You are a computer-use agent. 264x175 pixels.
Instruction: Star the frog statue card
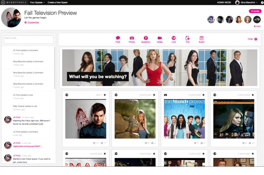(154, 95)
